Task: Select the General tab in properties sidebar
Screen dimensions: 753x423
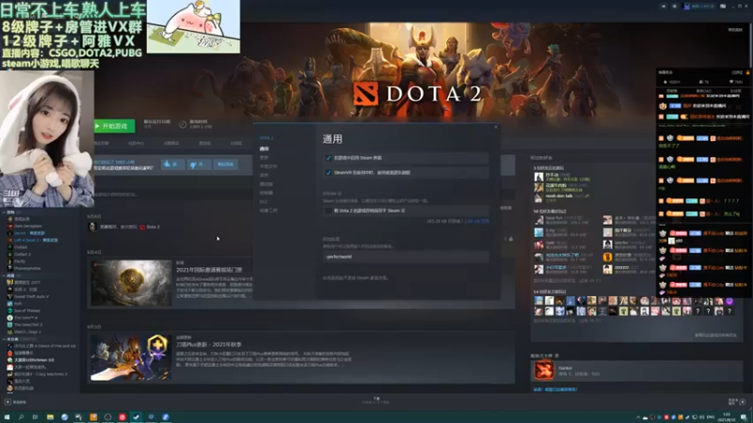Action: 264,149
